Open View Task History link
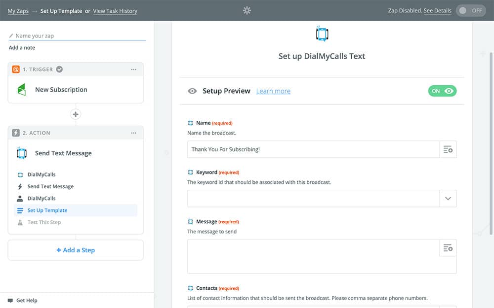 [x=115, y=11]
